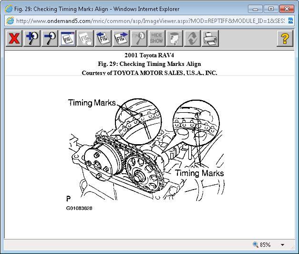
Task: Go to previous figure with left arrow
Action: 103,38
